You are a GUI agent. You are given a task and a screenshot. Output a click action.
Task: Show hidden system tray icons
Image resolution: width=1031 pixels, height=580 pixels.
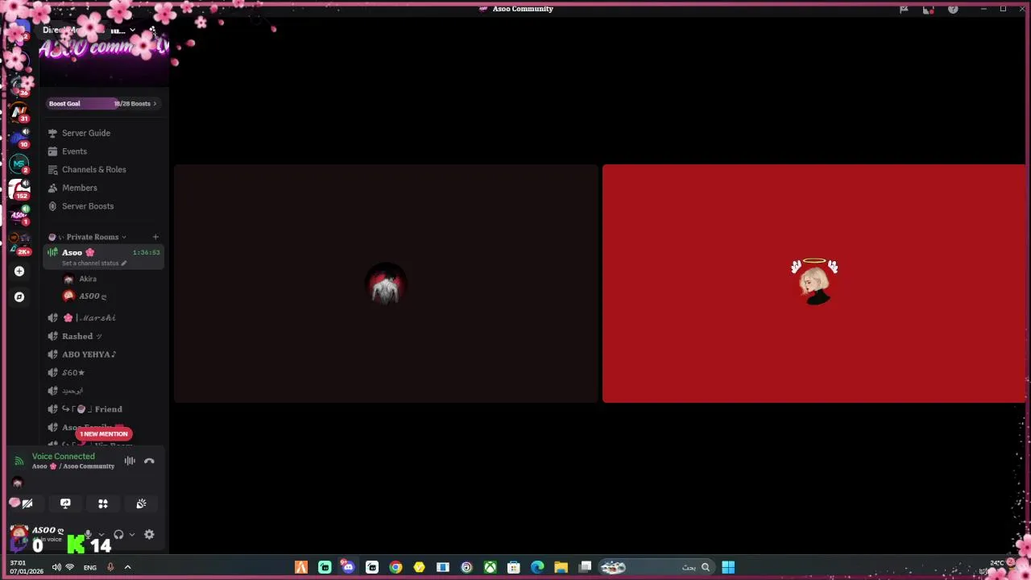(x=127, y=567)
